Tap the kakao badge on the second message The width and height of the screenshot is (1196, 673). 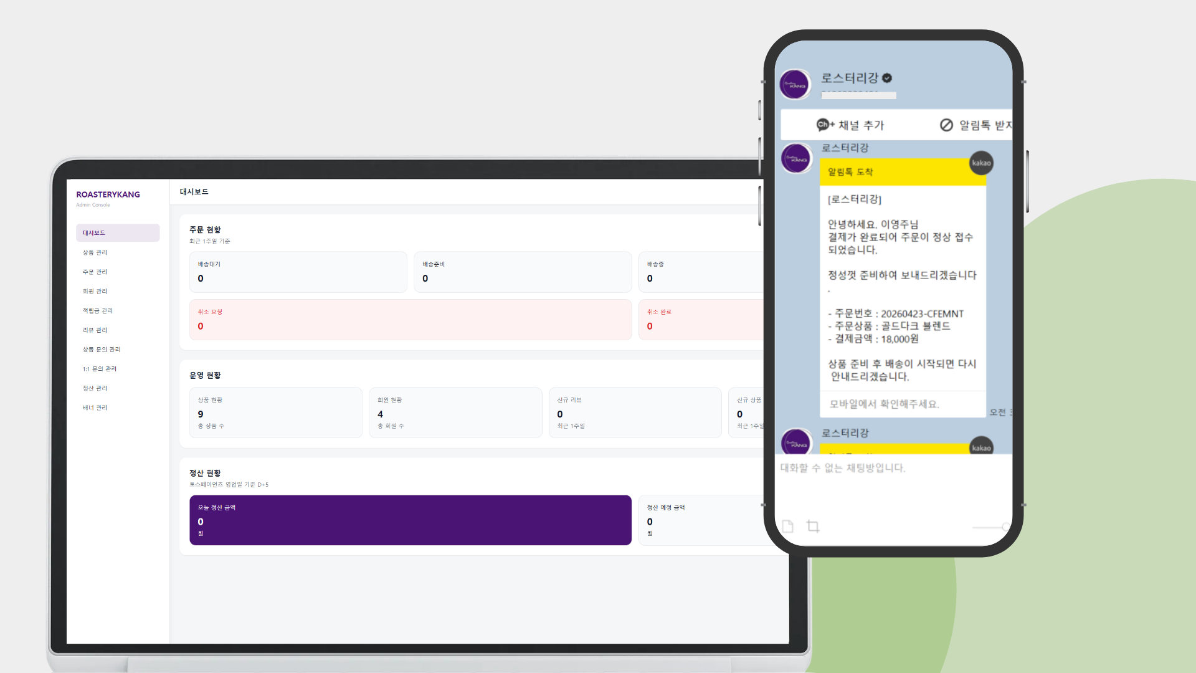coord(982,446)
